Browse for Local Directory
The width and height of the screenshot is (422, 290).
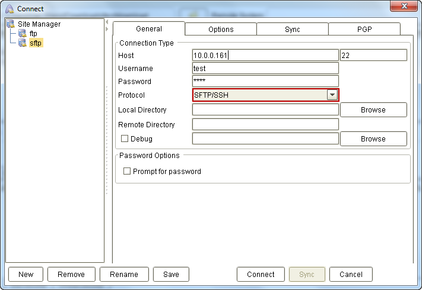(373, 110)
